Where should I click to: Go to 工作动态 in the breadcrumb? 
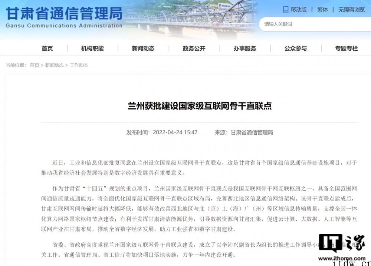tap(79, 65)
